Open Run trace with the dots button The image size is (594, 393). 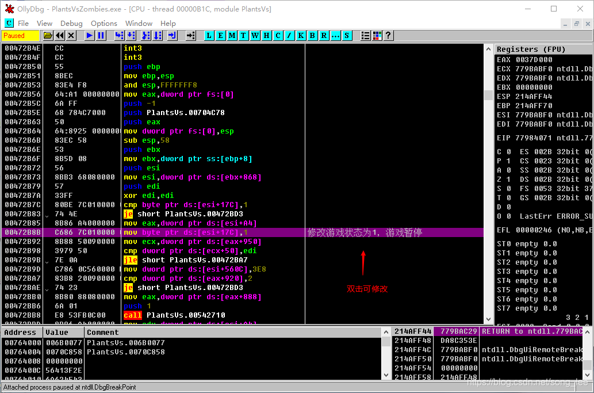335,36
